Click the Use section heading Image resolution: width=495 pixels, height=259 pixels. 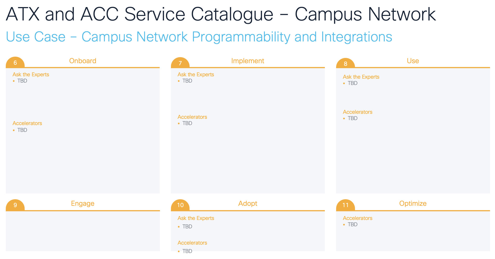coord(413,61)
